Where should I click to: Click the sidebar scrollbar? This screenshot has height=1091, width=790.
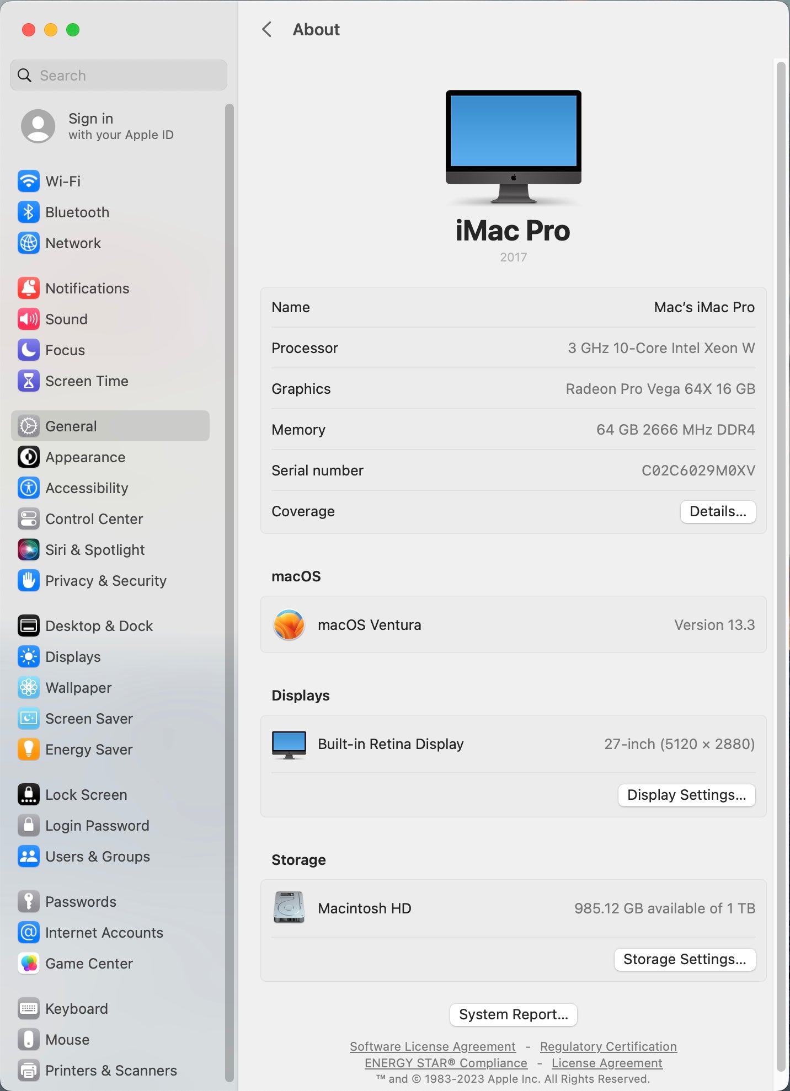tap(229, 593)
